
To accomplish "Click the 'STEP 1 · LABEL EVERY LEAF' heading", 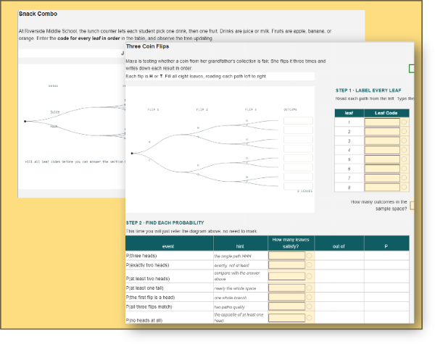I will [x=368, y=91].
